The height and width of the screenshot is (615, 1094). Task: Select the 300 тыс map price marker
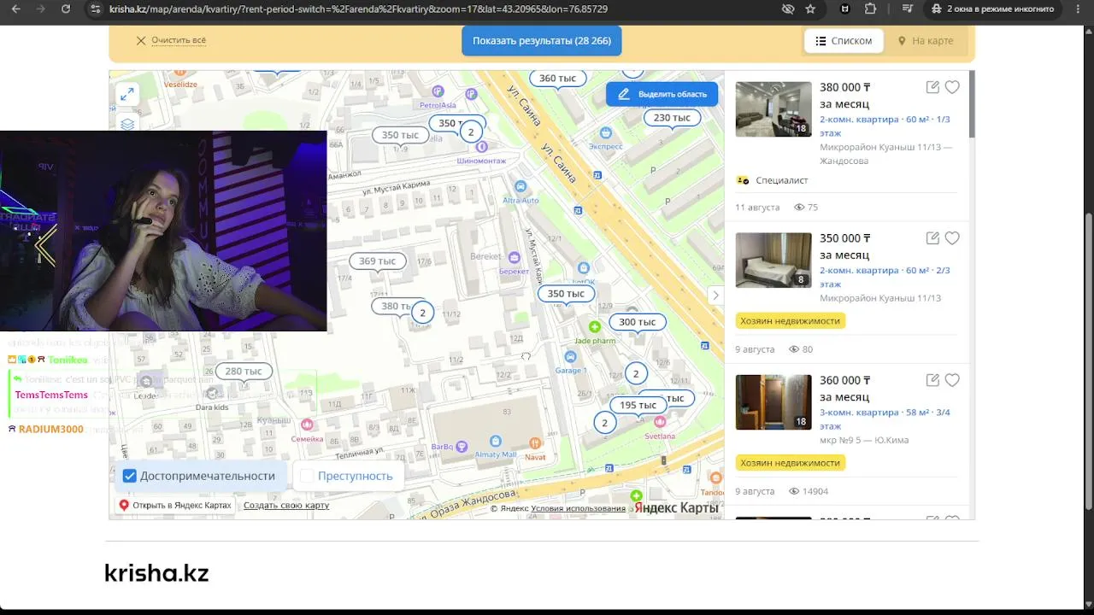click(638, 322)
